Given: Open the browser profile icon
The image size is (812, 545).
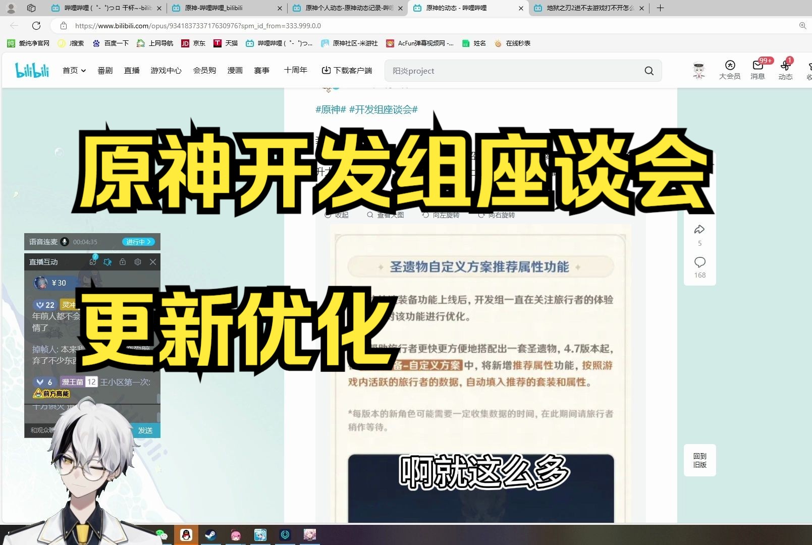Looking at the screenshot, I should (x=11, y=8).
